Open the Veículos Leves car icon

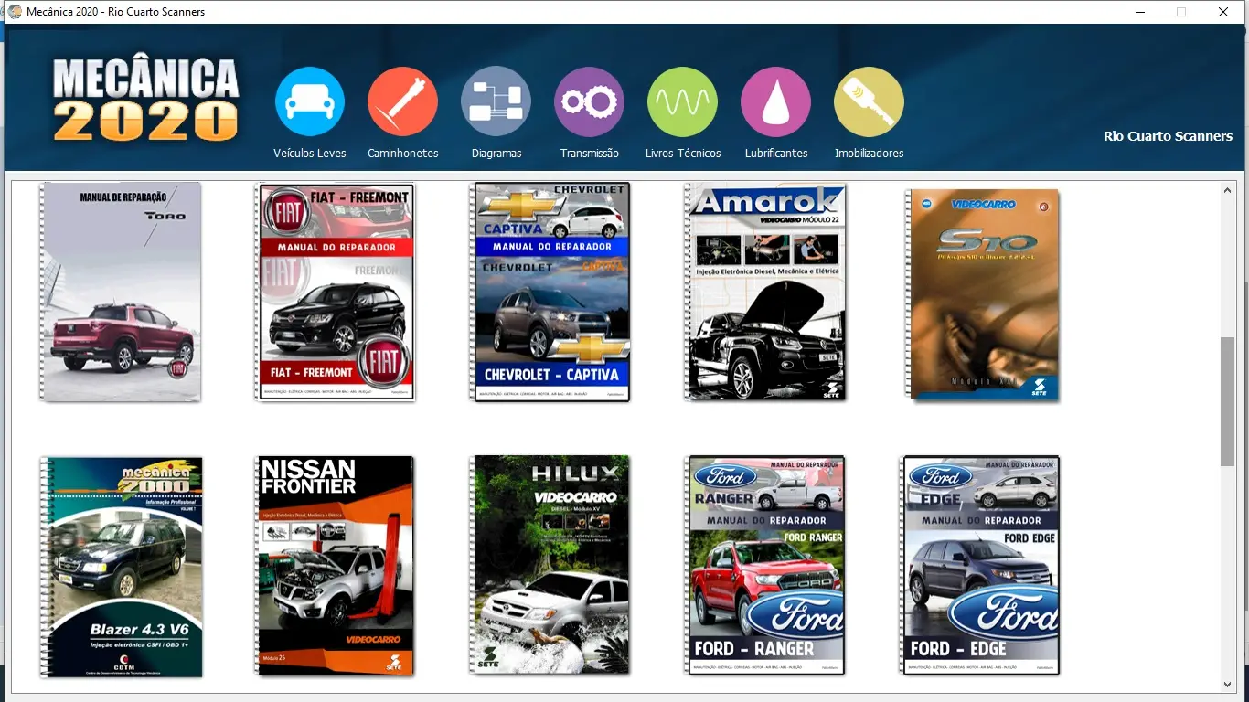pos(310,101)
